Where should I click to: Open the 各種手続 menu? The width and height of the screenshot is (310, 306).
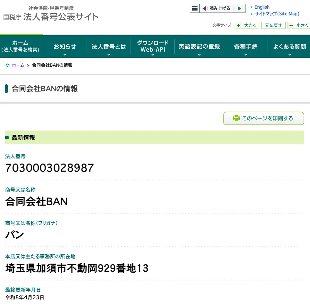pos(246,47)
